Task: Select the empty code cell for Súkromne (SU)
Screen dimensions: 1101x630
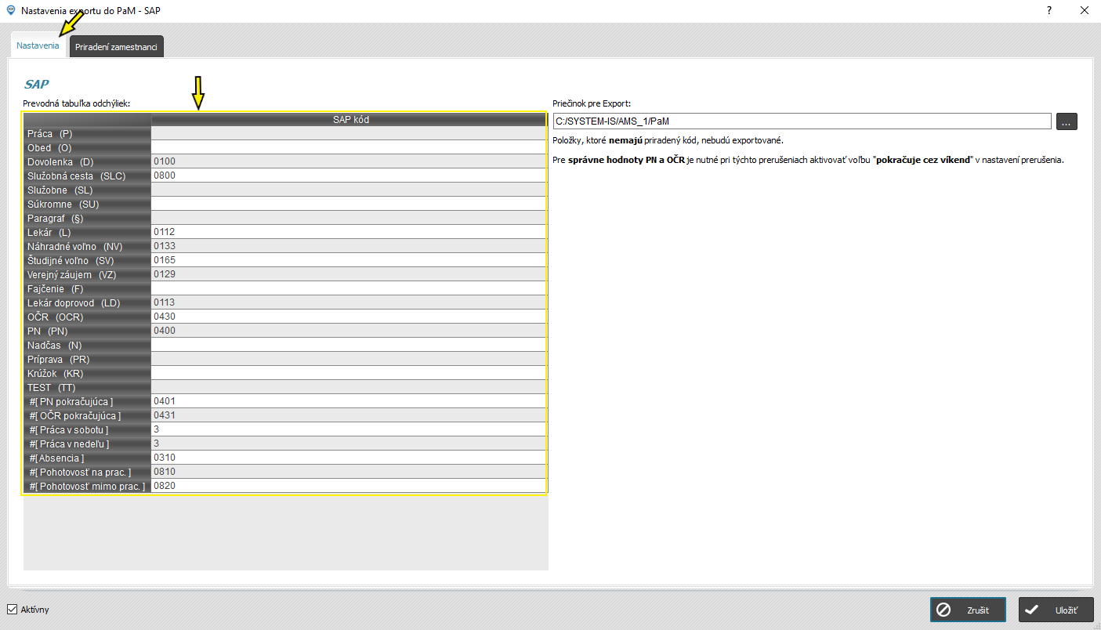Action: point(349,204)
